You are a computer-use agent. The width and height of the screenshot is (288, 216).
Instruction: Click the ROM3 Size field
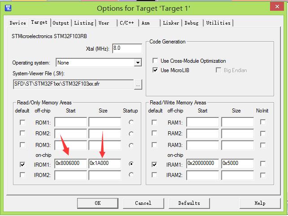(x=105, y=145)
